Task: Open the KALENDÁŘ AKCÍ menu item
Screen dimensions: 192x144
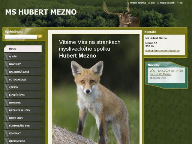Action: click(x=23, y=72)
